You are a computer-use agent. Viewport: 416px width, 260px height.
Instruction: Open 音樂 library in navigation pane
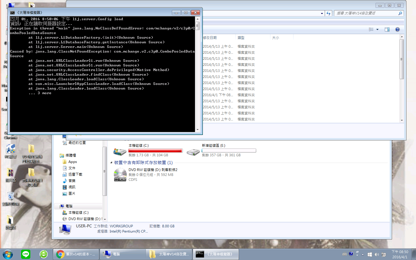pyautogui.click(x=72, y=181)
